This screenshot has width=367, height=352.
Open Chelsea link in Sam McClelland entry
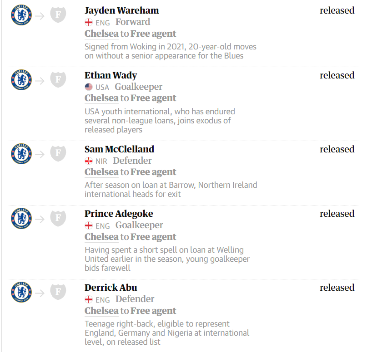tap(101, 172)
